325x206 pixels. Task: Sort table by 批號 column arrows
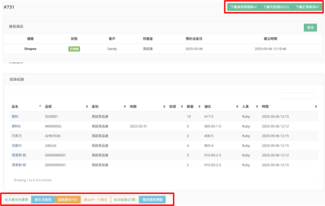point(182,106)
